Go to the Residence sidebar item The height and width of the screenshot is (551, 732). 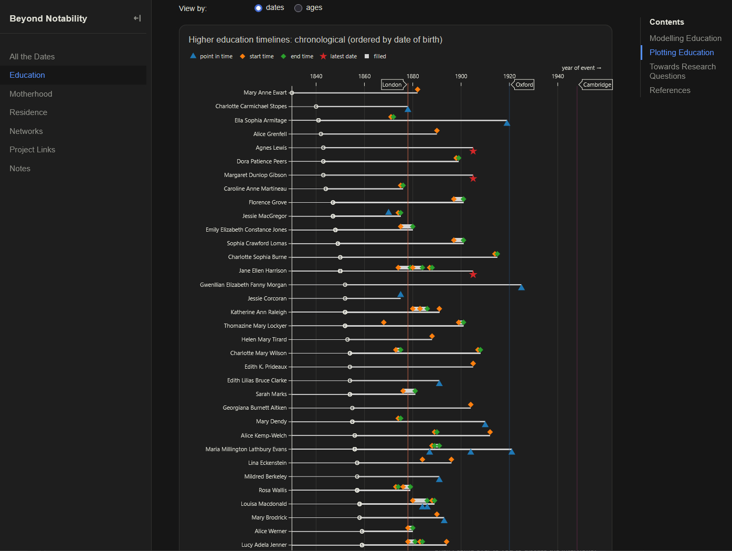pyautogui.click(x=28, y=112)
